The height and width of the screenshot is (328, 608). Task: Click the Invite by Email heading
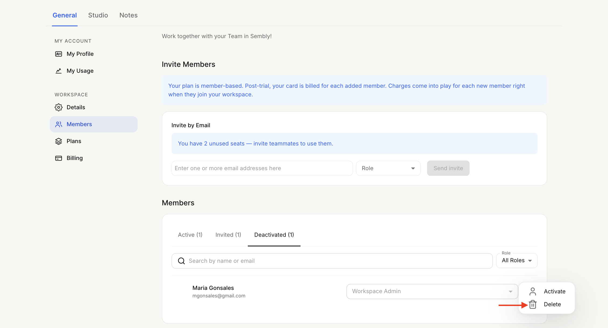coord(191,125)
